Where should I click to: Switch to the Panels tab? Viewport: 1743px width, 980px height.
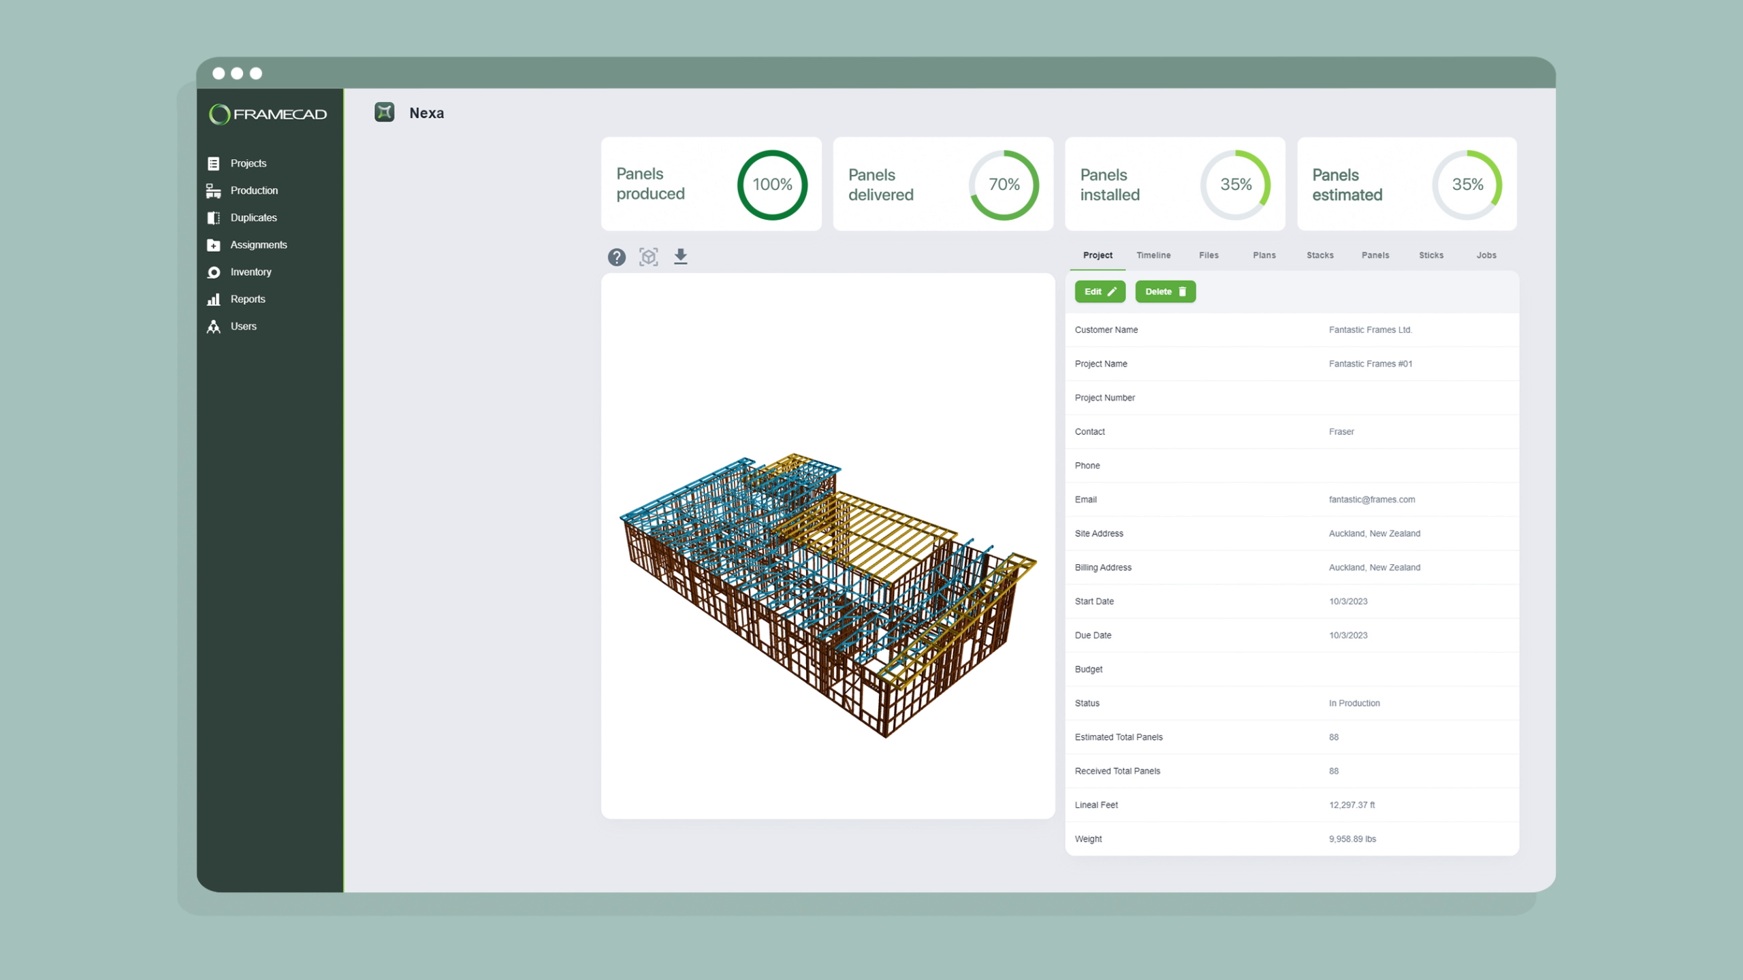point(1375,255)
